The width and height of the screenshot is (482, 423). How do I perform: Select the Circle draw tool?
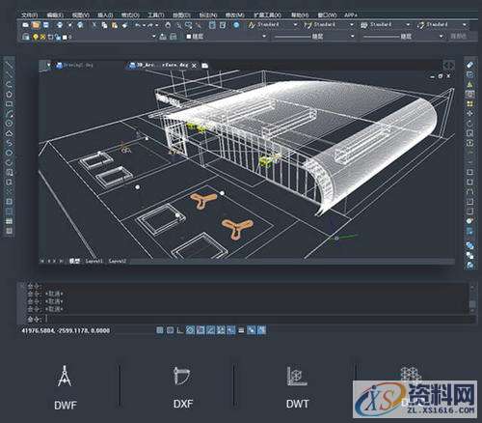[9, 124]
